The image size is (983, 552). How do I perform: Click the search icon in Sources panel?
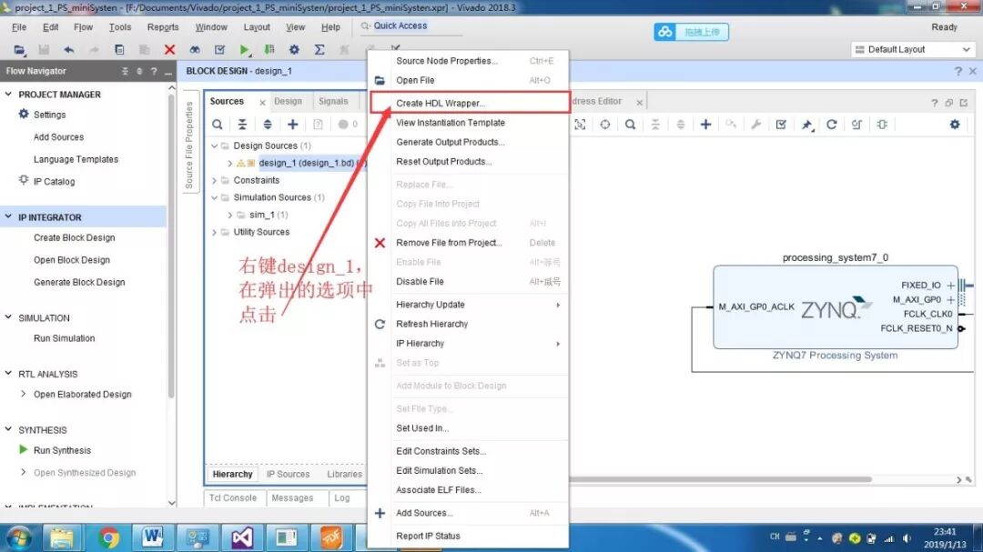(217, 124)
